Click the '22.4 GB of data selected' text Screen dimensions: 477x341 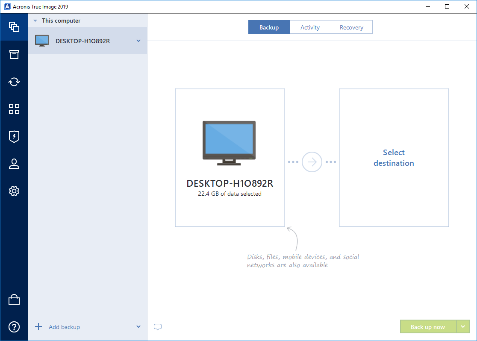(x=230, y=194)
